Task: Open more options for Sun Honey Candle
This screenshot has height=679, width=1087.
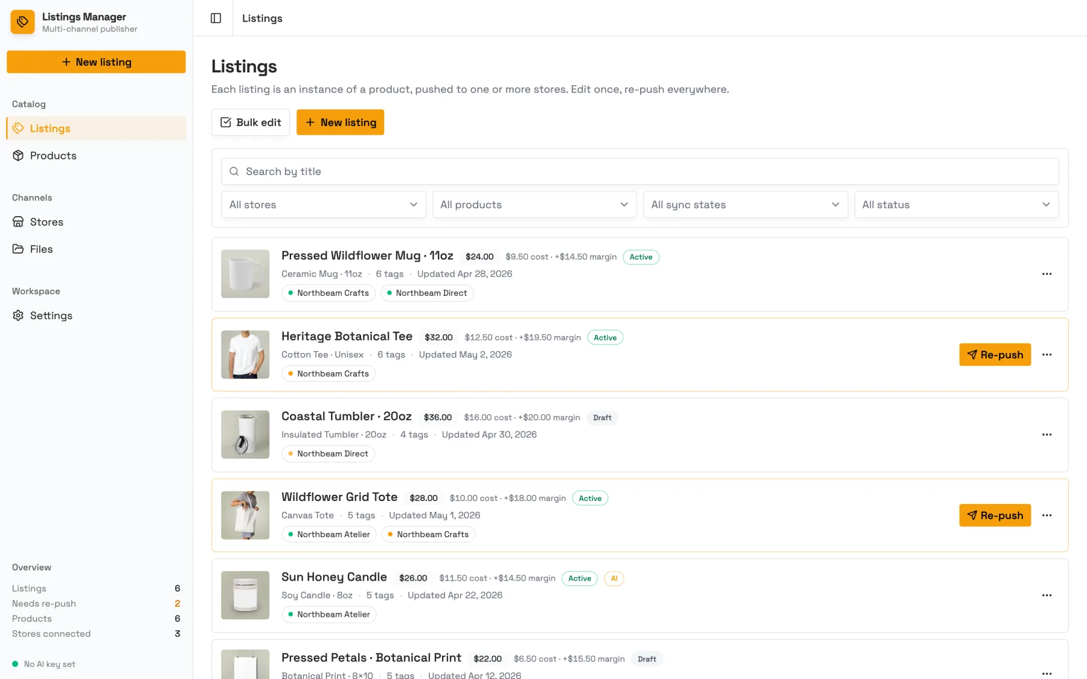Action: click(x=1047, y=595)
